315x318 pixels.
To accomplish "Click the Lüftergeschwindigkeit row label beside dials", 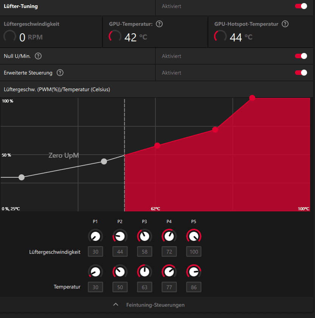I will coord(55,252).
